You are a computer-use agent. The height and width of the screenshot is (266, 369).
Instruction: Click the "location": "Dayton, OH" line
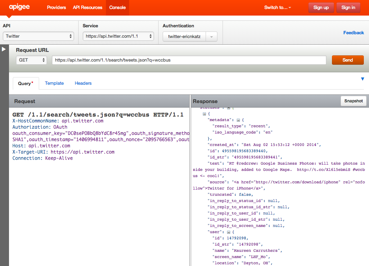click(x=242, y=263)
